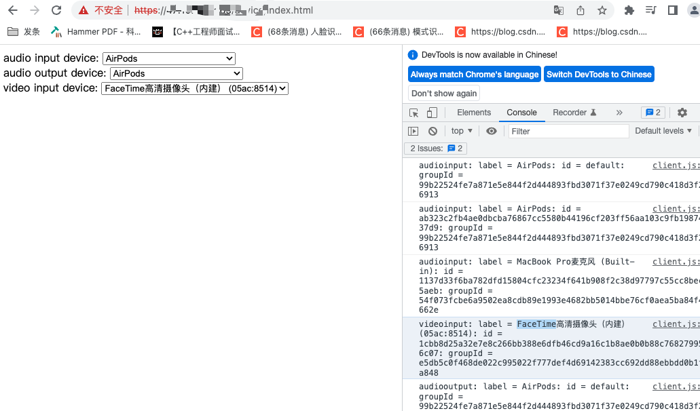Screen dimensions: 700x411
Task: Toggle the device toolbar icon
Action: coord(430,112)
